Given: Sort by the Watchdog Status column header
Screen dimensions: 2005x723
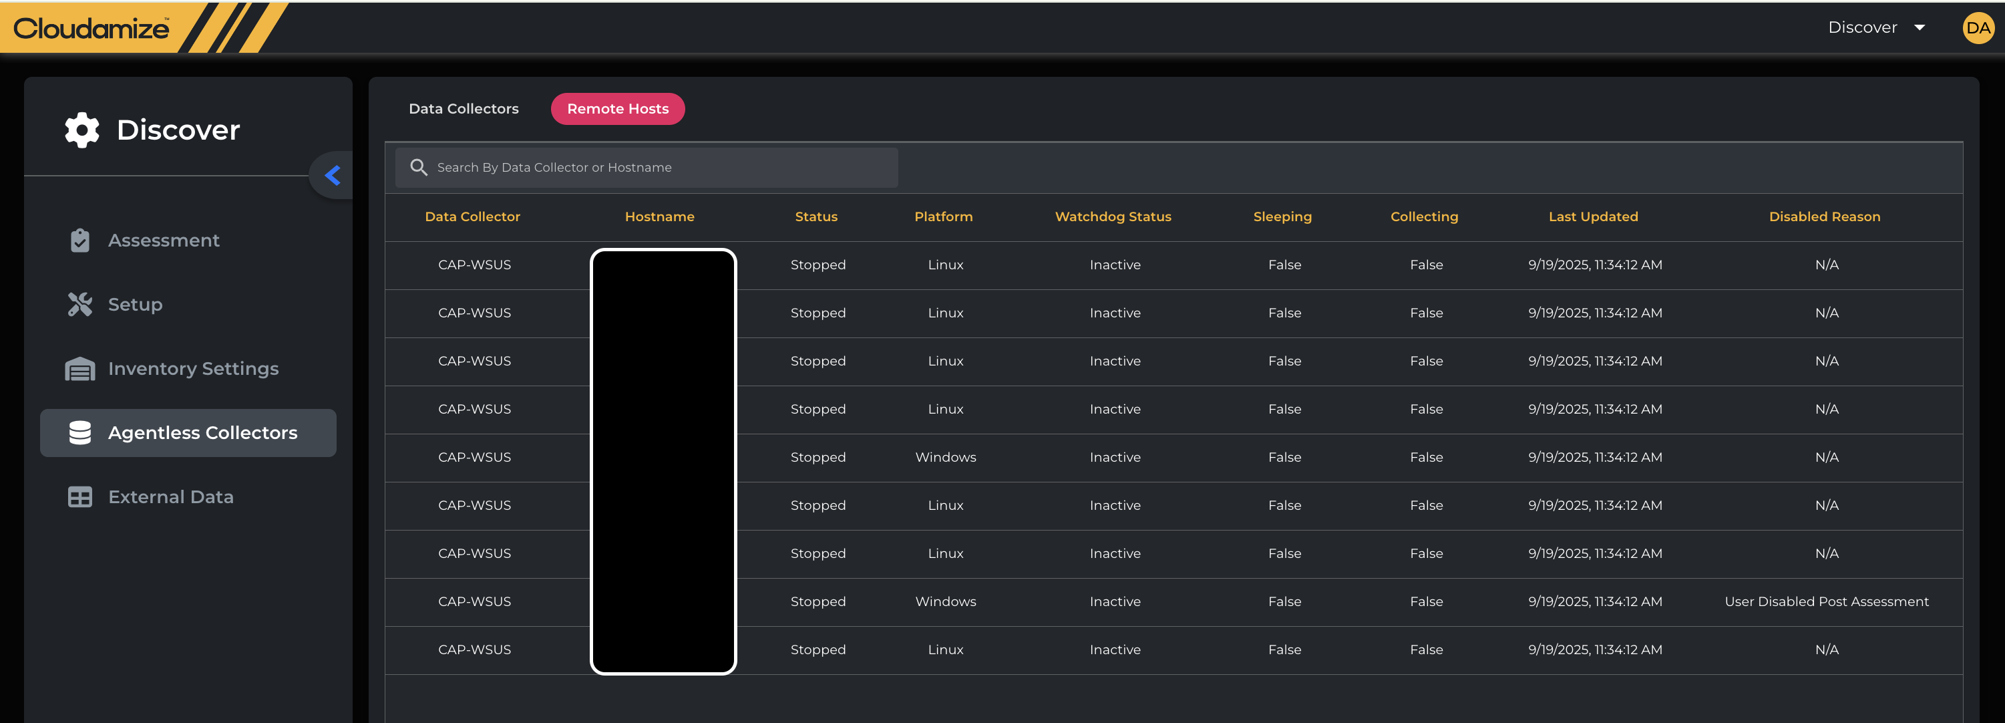Looking at the screenshot, I should click(x=1112, y=216).
